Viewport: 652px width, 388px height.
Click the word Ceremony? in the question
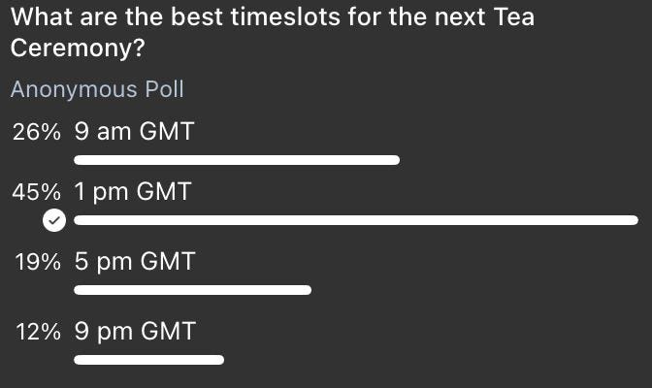[x=78, y=48]
